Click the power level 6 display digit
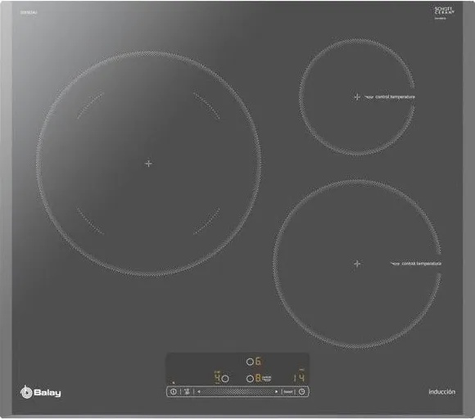Viewport: 475px width, 419px height. click(259, 361)
